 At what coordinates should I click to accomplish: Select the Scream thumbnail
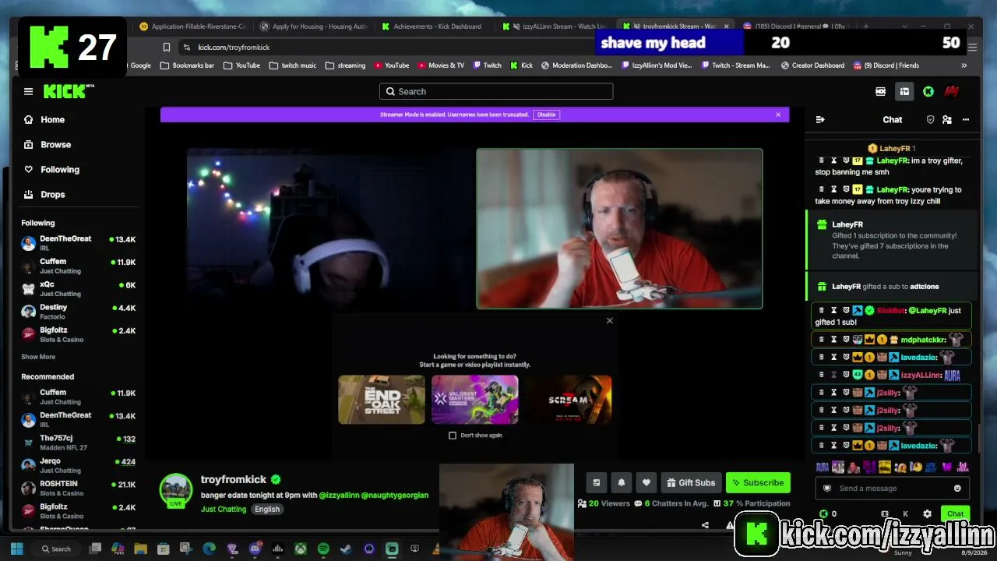(569, 400)
